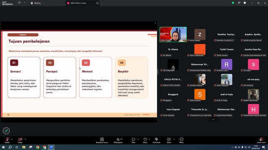This screenshot has height=150, width=268.
Task: Select Naufal Wardhana's photo tile
Action: [x=253, y=95]
